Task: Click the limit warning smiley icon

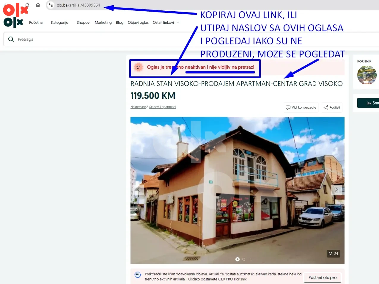Action: (x=138, y=275)
